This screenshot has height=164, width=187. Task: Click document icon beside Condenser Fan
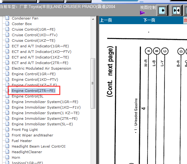pyautogui.click(x=7, y=18)
